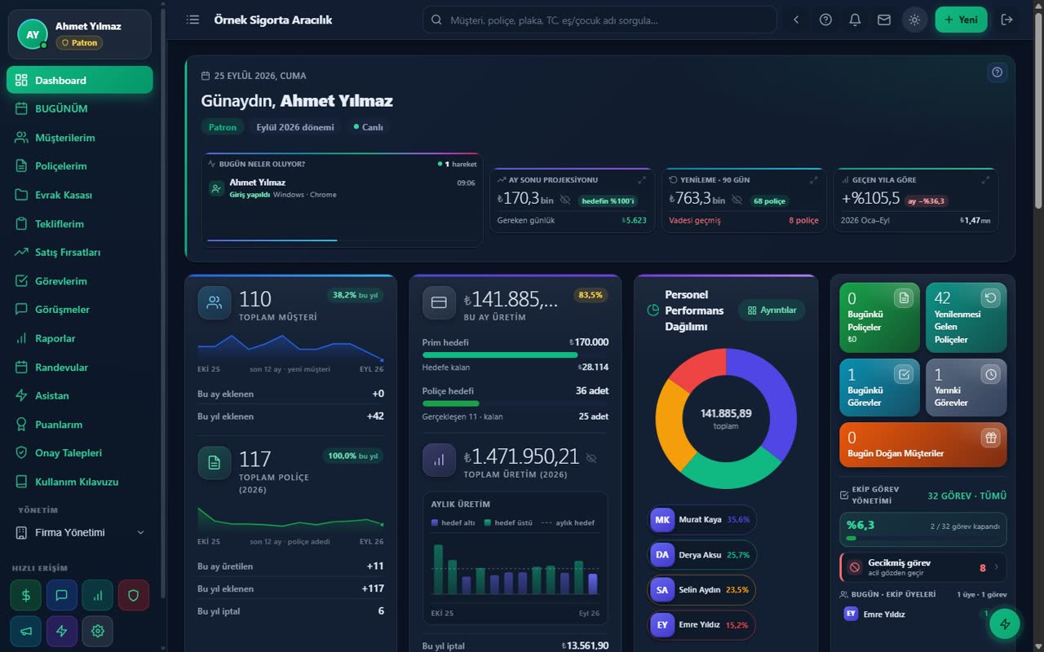The width and height of the screenshot is (1044, 652).
Task: Open the megaphone quick access shortcut
Action: [25, 631]
